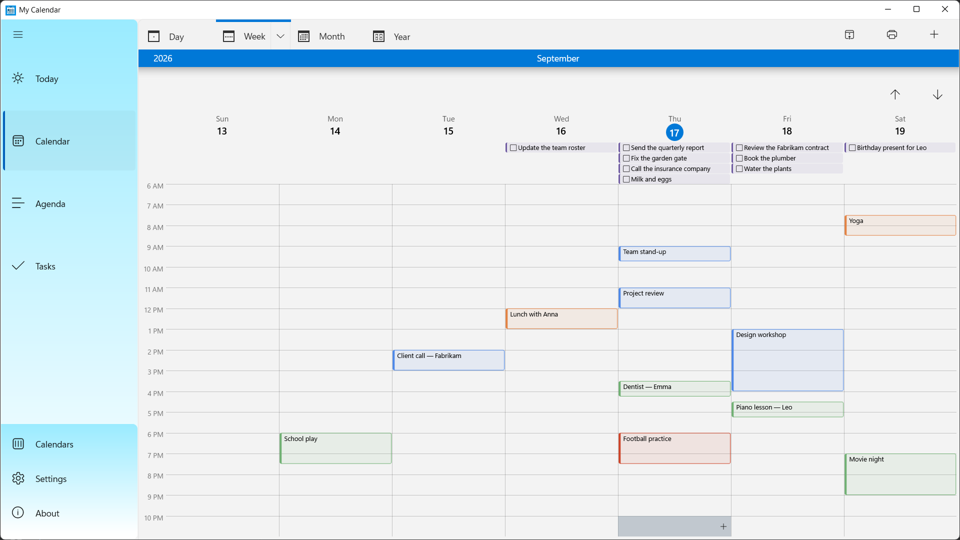Viewport: 960px width, 540px height.
Task: Check off Call the insurance company
Action: 626,169
